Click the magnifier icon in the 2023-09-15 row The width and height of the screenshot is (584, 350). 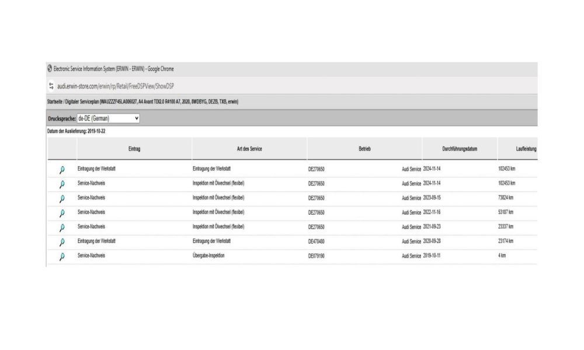pyautogui.click(x=62, y=198)
